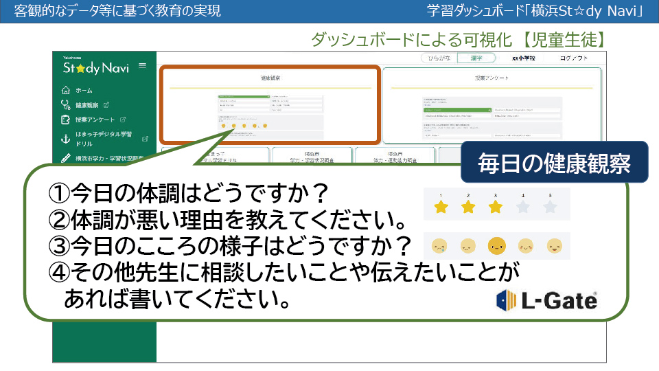
Task: Open the 横浜市 体力・運動能力調査 card
Action: pyautogui.click(x=395, y=155)
